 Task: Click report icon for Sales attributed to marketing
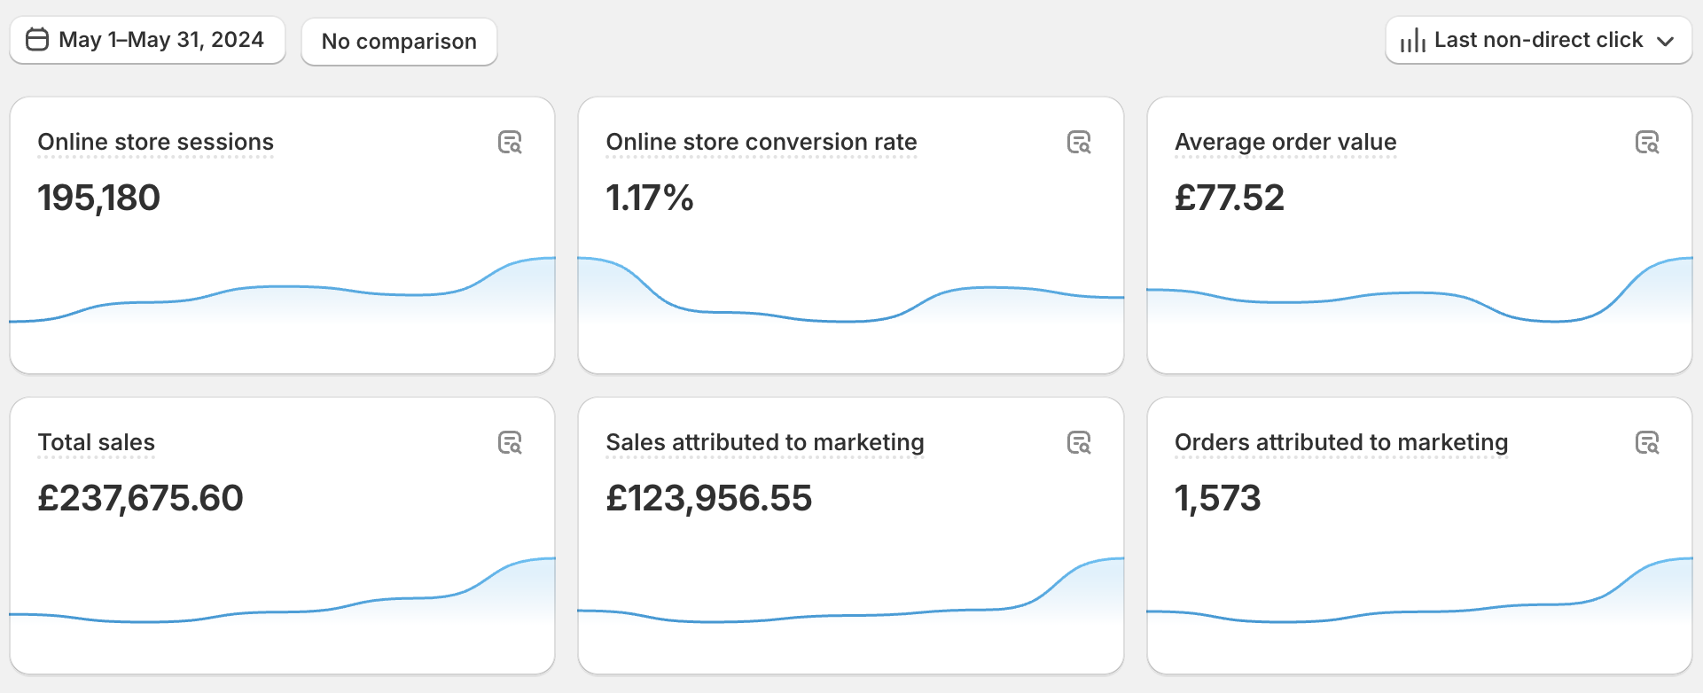pos(1078,443)
